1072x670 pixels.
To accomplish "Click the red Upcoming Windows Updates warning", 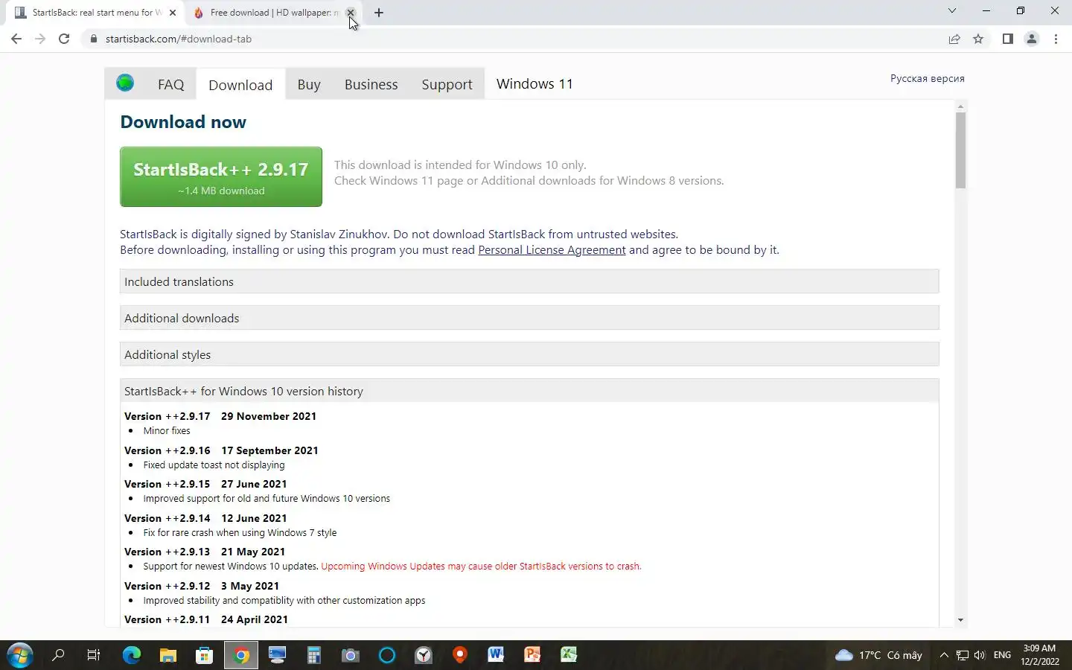I will pyautogui.click(x=481, y=567).
